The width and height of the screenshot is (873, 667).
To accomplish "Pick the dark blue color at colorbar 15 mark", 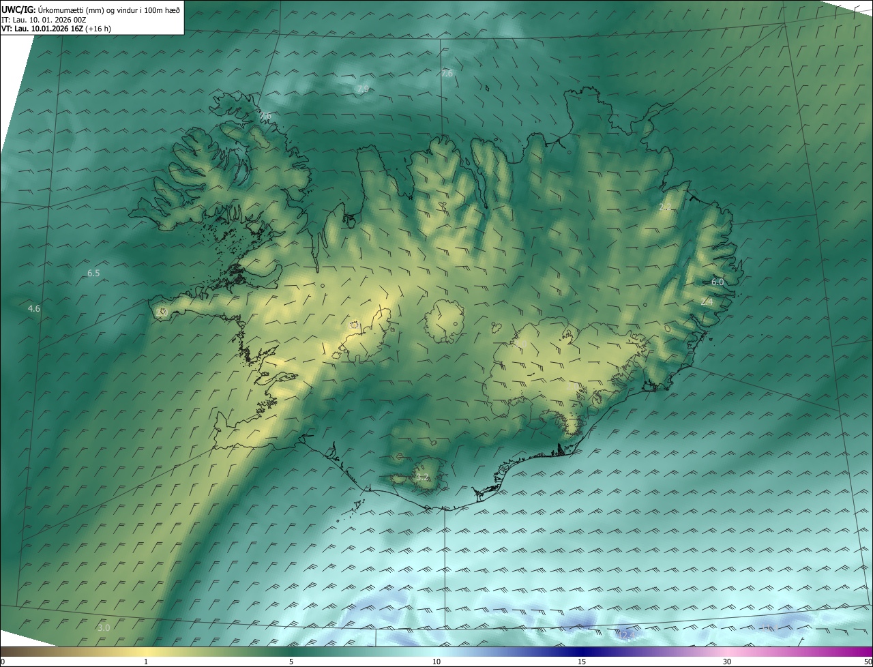I will tap(582, 651).
